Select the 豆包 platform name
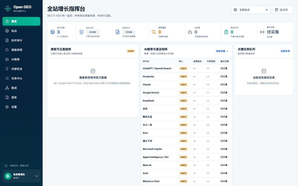298x186 pixels. pos(145,109)
